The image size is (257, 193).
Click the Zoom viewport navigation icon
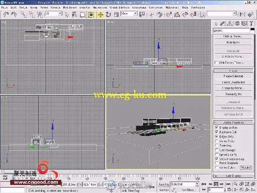[235, 184]
